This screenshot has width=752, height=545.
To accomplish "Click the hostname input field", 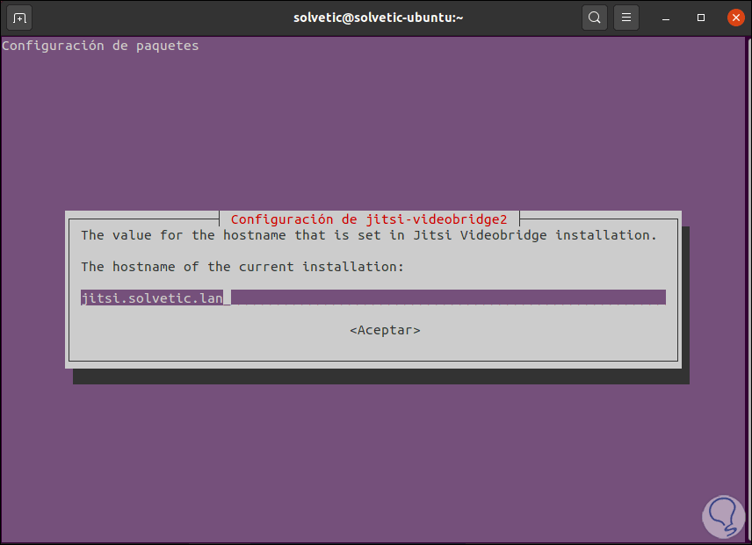I will 373,298.
